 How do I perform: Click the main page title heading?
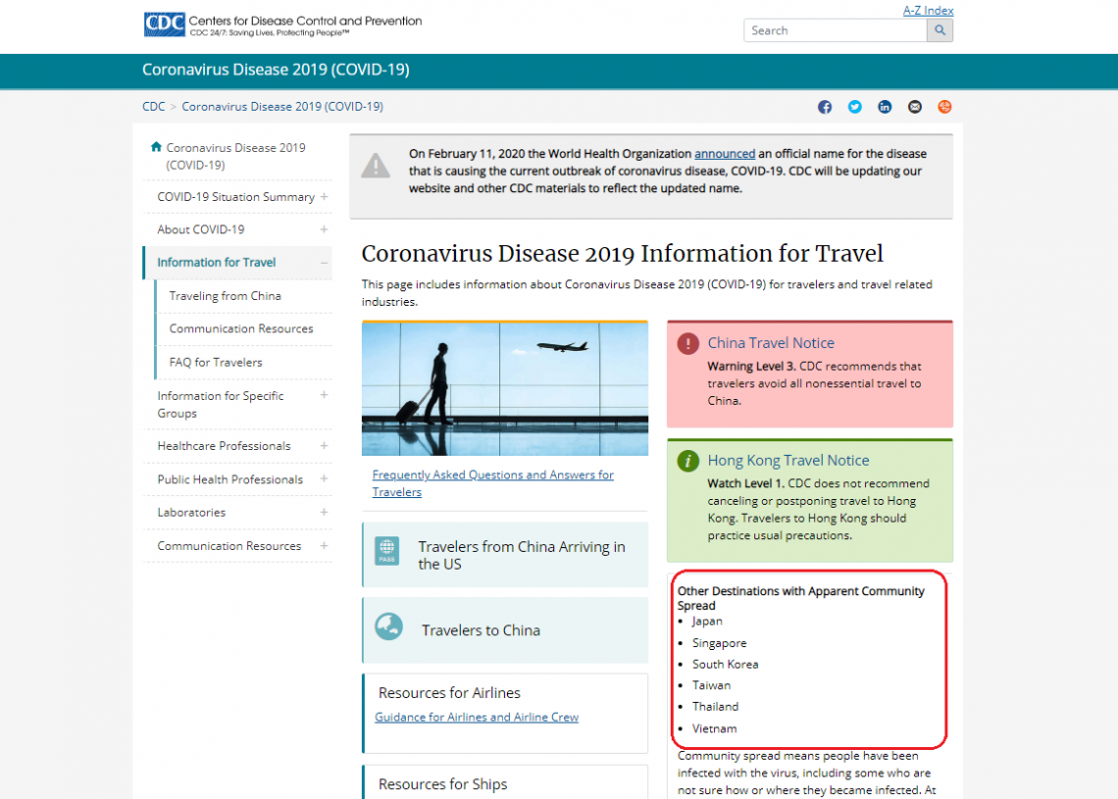pos(622,254)
